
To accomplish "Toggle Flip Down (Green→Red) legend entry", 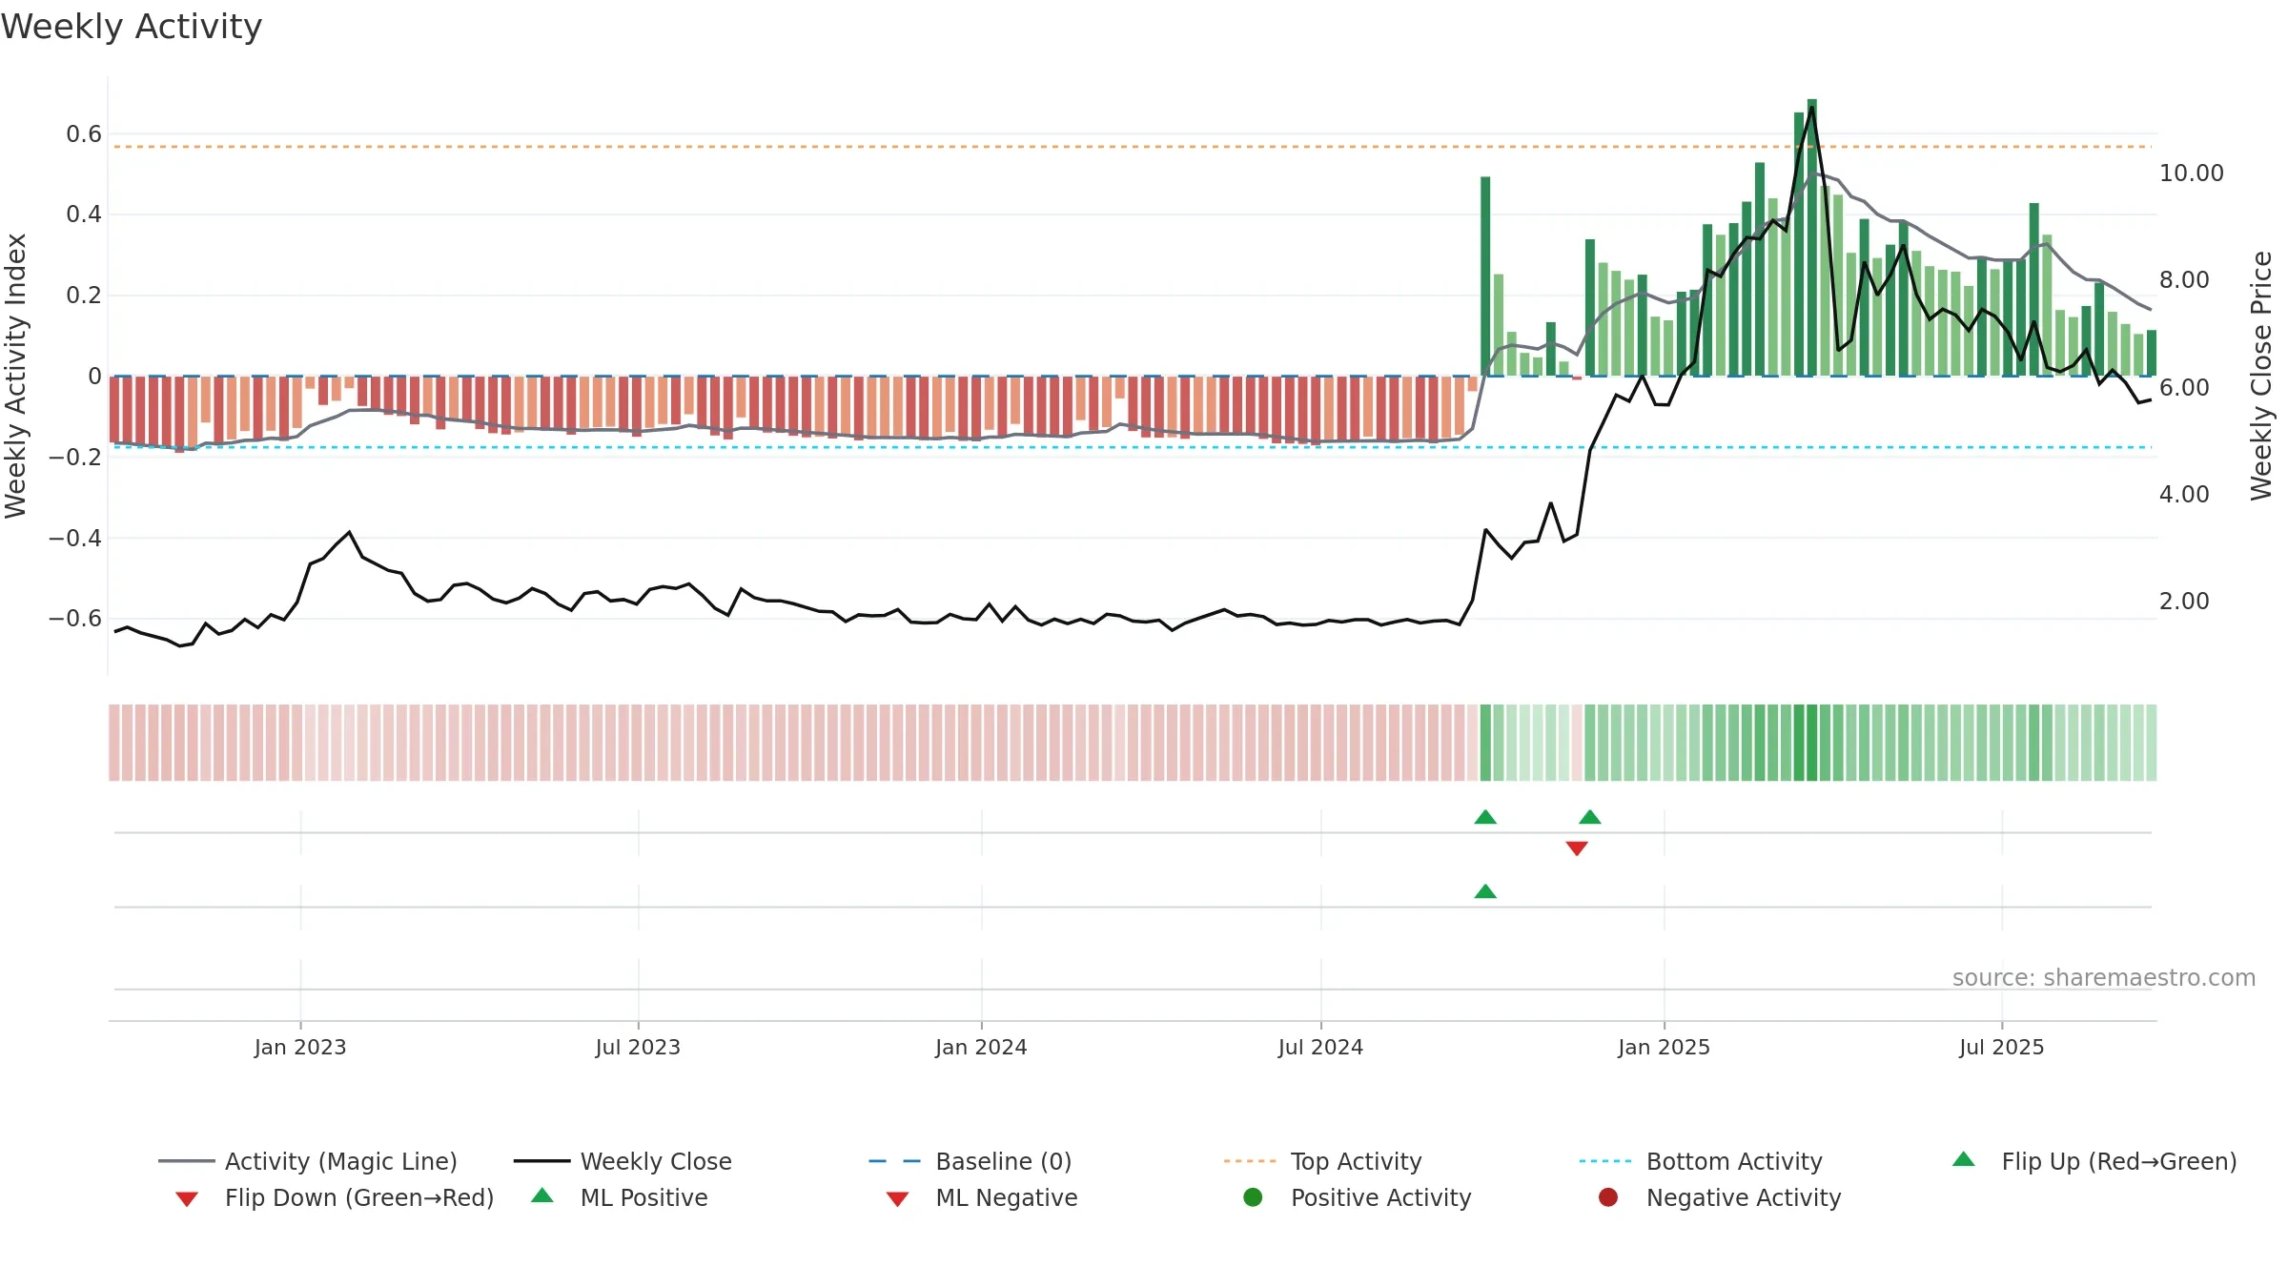I will (x=334, y=1197).
